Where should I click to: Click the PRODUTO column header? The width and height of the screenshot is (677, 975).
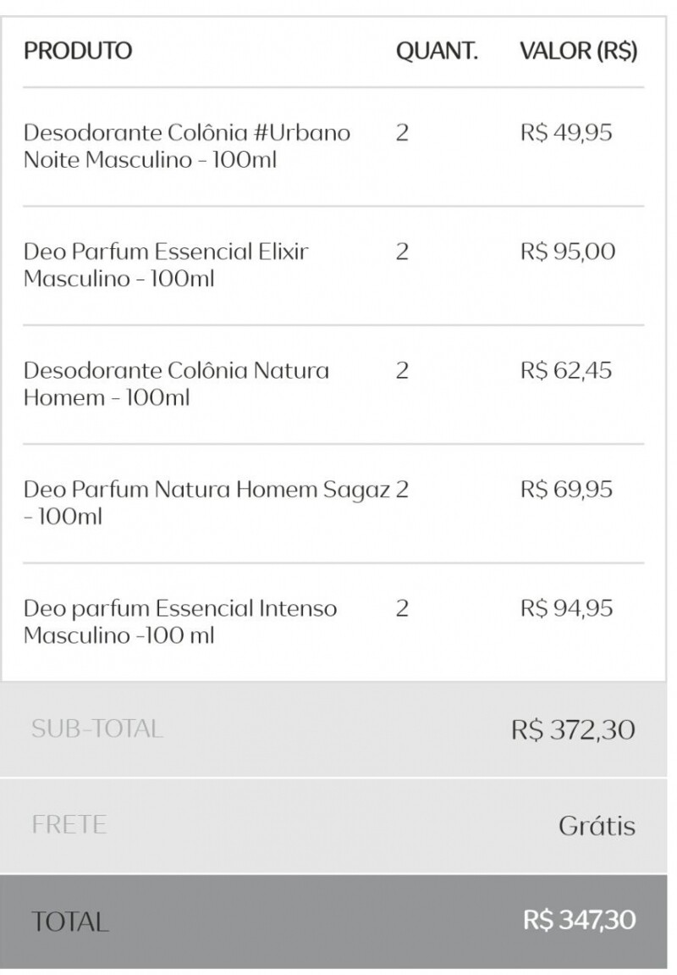tap(78, 51)
